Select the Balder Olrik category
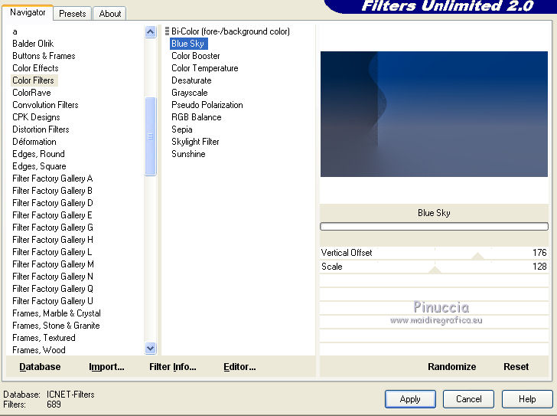 click(33, 44)
